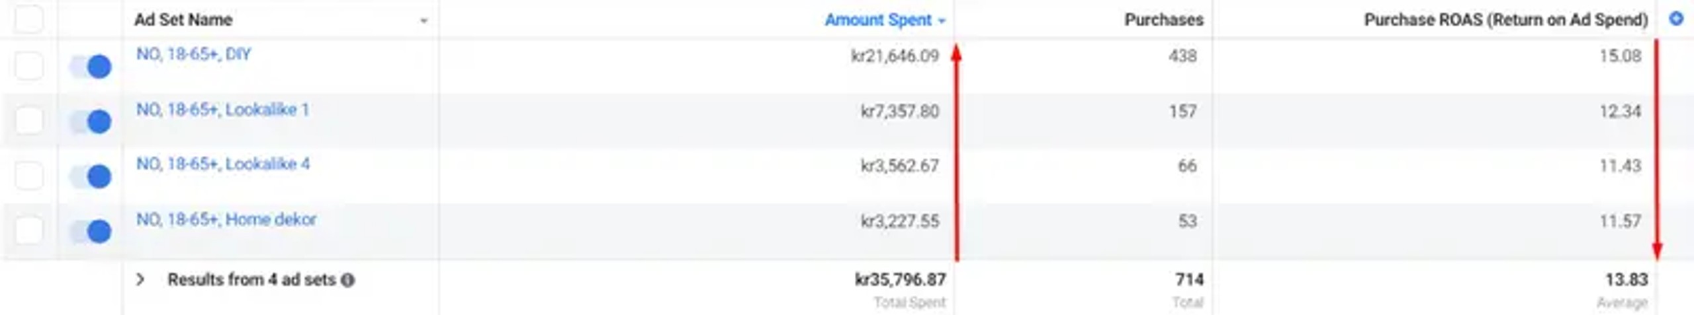Viewport: 1694px width, 315px height.
Task: Turn off the Home dekor ad set switch
Action: click(x=90, y=230)
